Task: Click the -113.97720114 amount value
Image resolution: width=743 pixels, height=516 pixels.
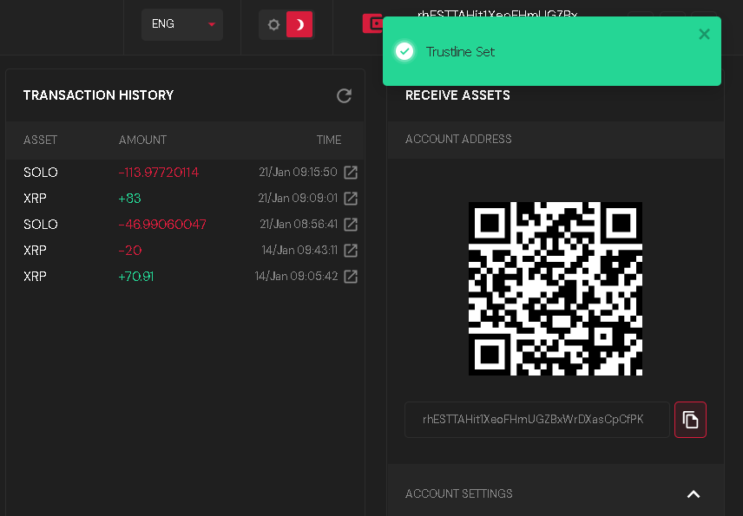Action: point(158,173)
